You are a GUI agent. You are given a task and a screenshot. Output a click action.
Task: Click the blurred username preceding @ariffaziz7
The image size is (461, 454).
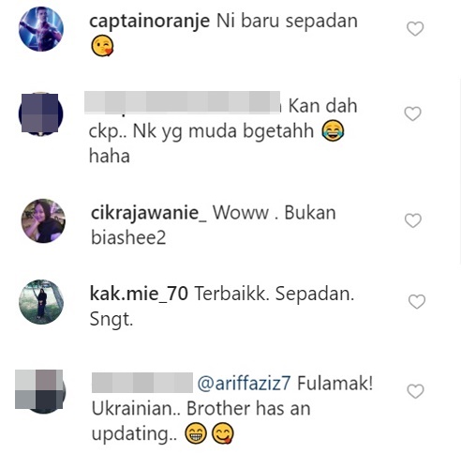pyautogui.click(x=142, y=383)
